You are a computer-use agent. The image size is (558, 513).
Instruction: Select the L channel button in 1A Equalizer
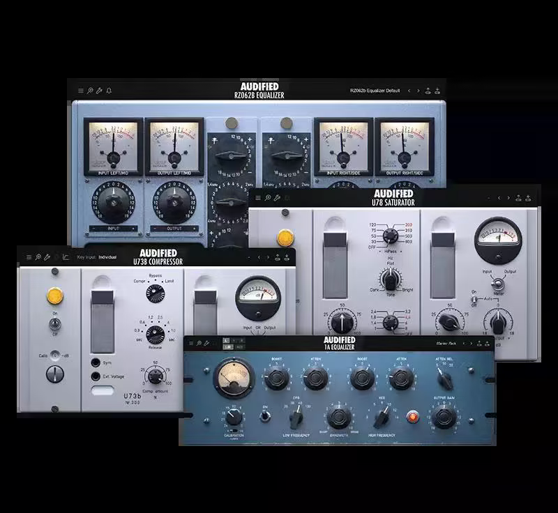(x=226, y=341)
